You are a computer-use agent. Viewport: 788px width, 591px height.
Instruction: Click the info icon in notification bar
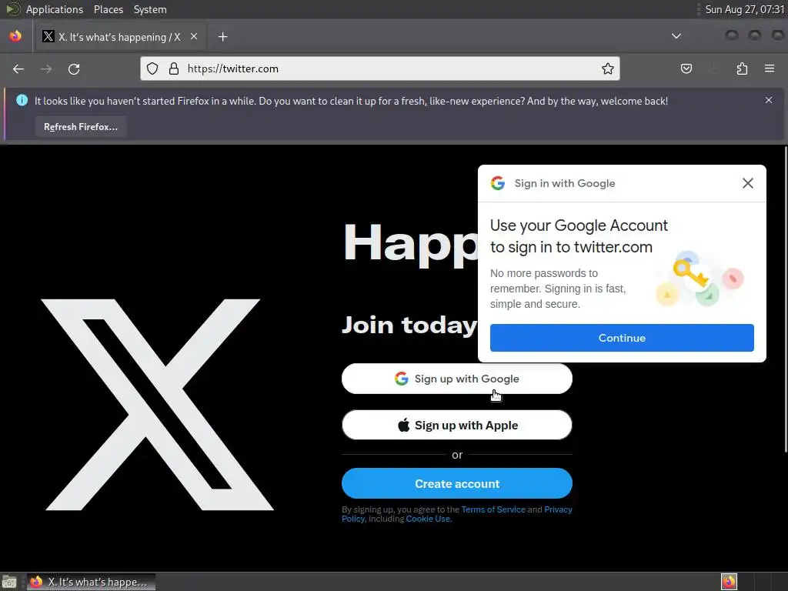22,101
